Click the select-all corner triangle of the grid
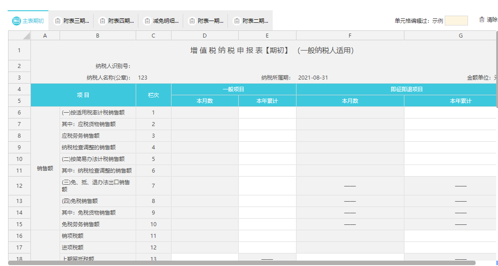The image size is (498, 266). [x=26, y=36]
